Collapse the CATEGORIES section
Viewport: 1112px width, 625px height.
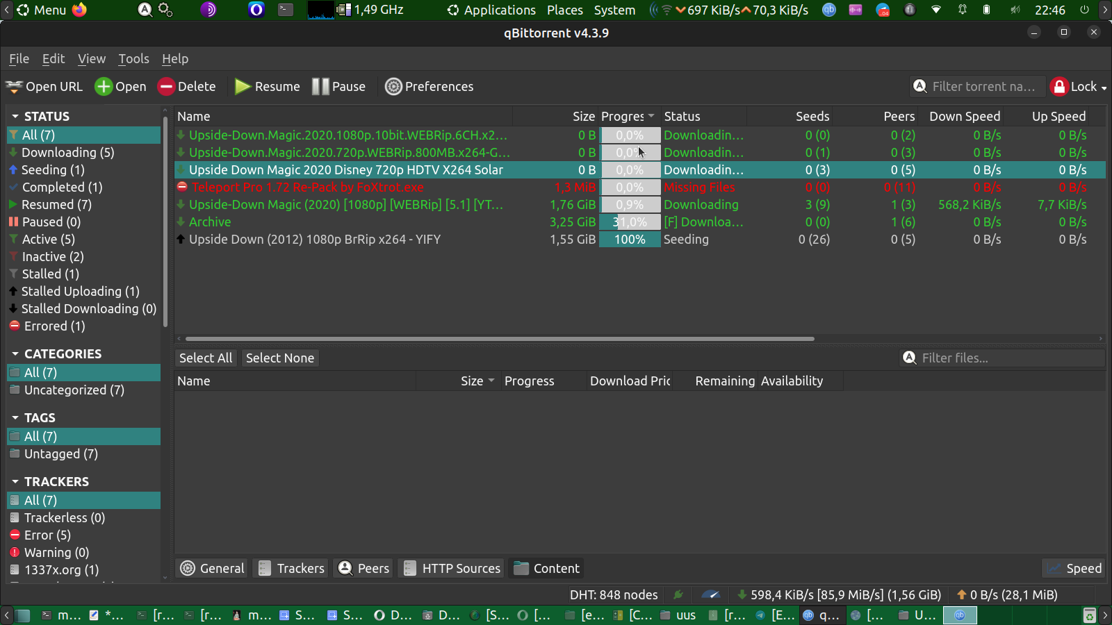point(15,354)
